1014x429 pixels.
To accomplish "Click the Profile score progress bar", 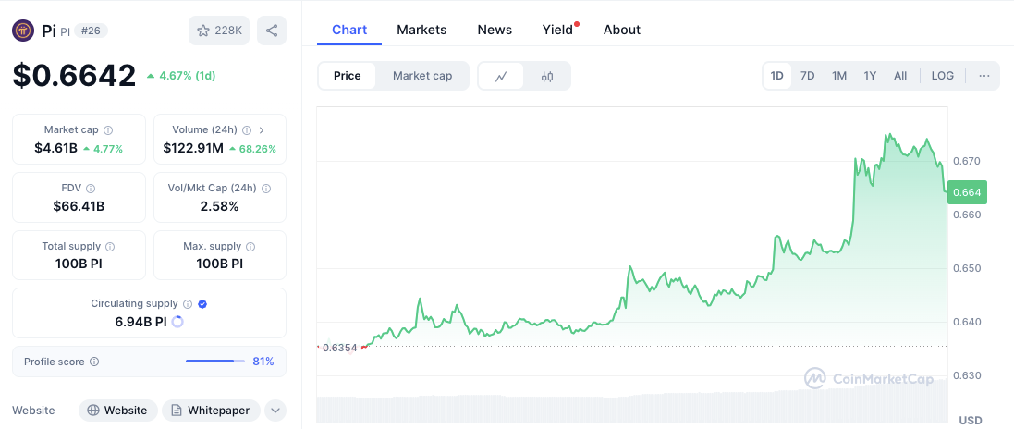I will (x=214, y=362).
